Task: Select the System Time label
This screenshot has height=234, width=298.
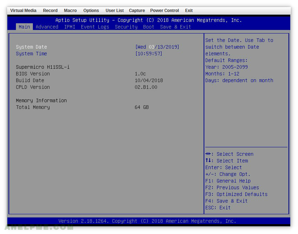Action: click(x=31, y=54)
